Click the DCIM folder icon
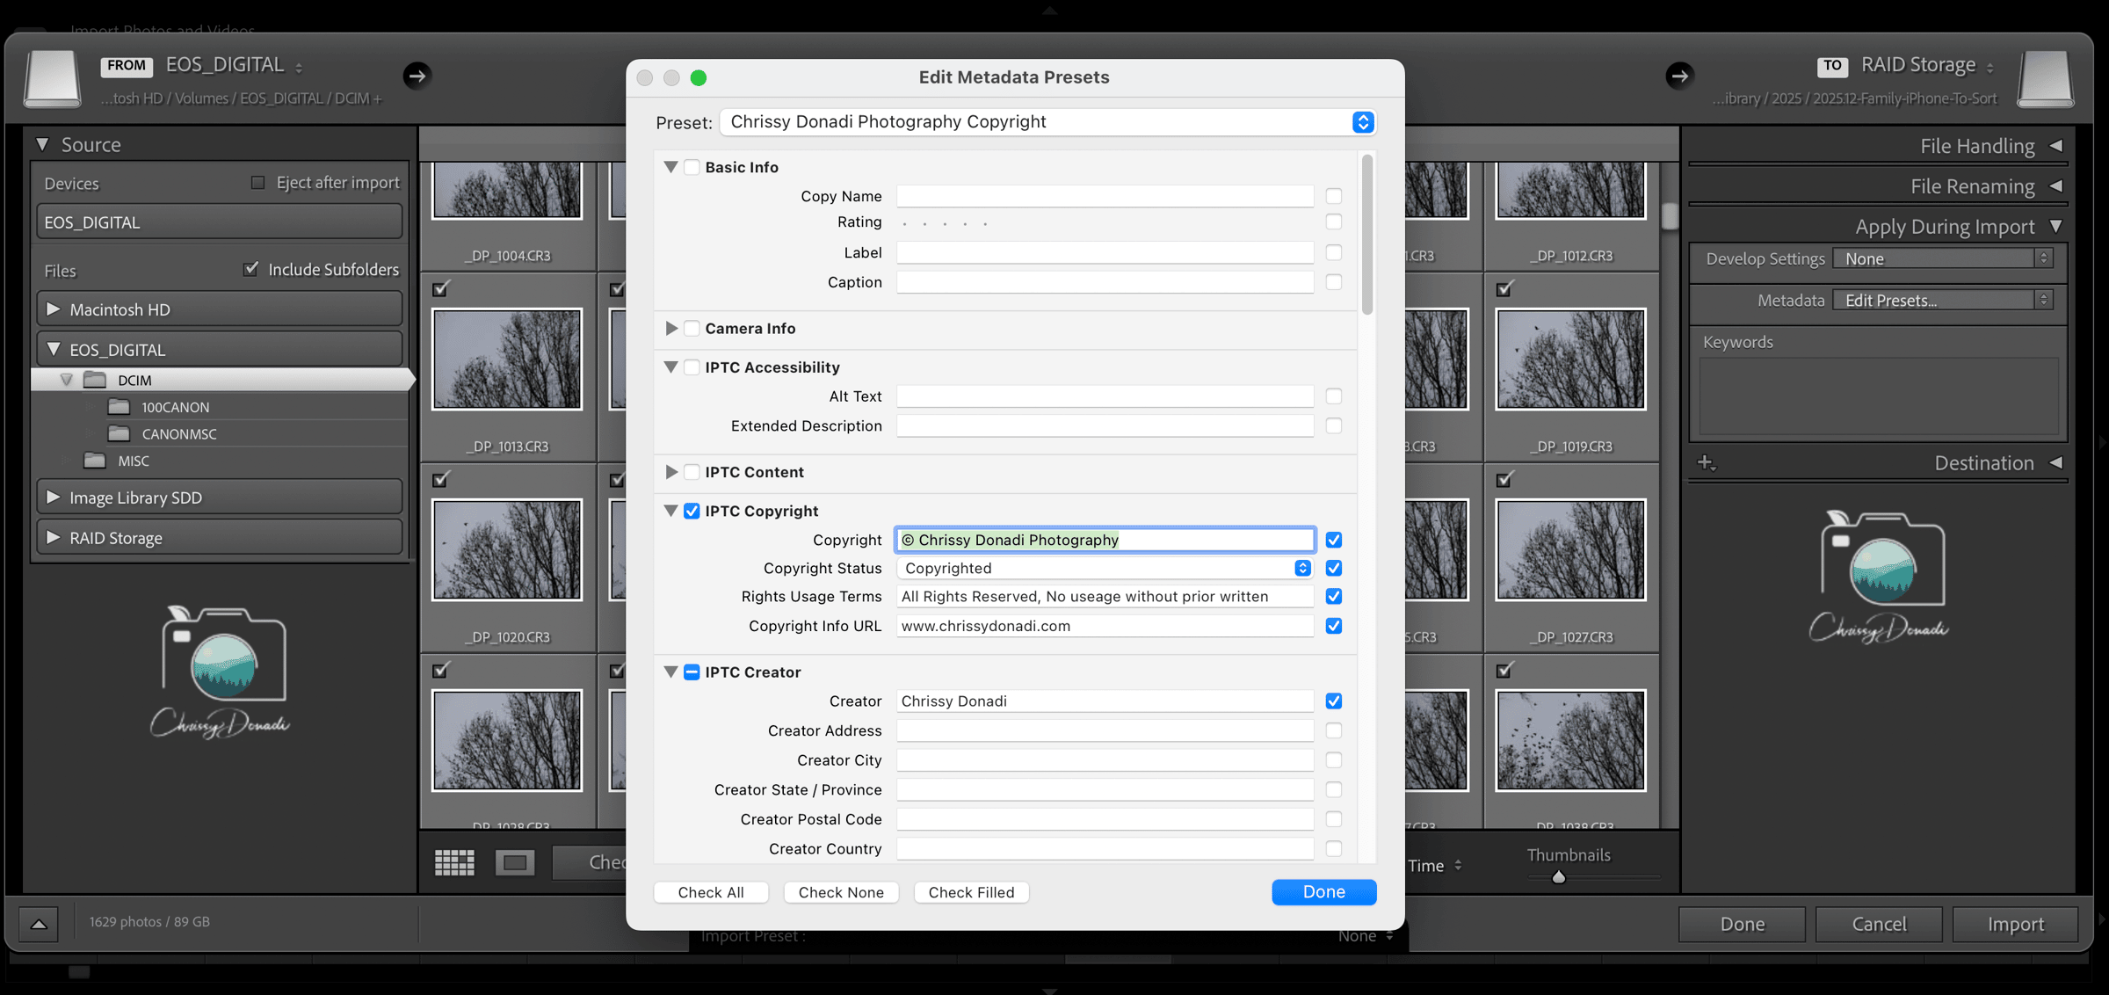 pyautogui.click(x=95, y=380)
